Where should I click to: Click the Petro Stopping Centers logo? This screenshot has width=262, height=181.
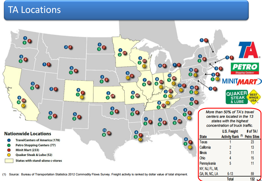click(x=245, y=68)
